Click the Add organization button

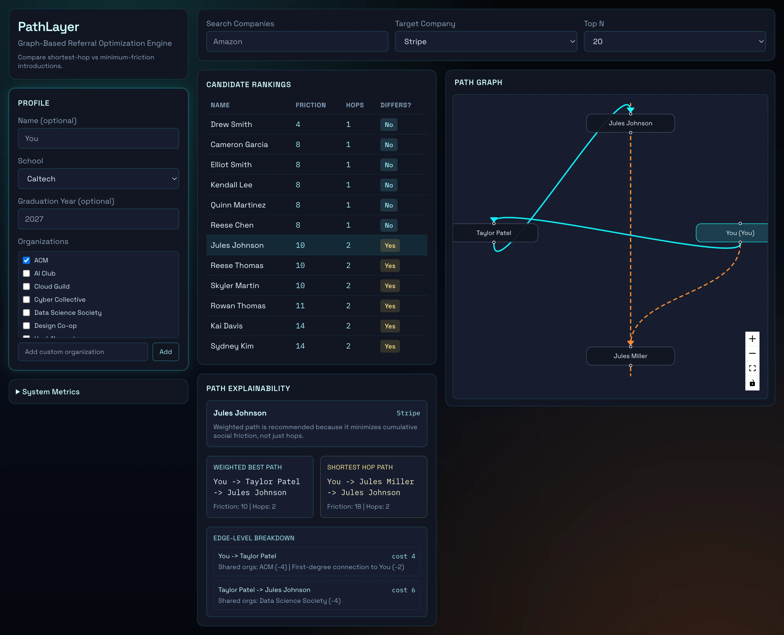click(x=166, y=352)
